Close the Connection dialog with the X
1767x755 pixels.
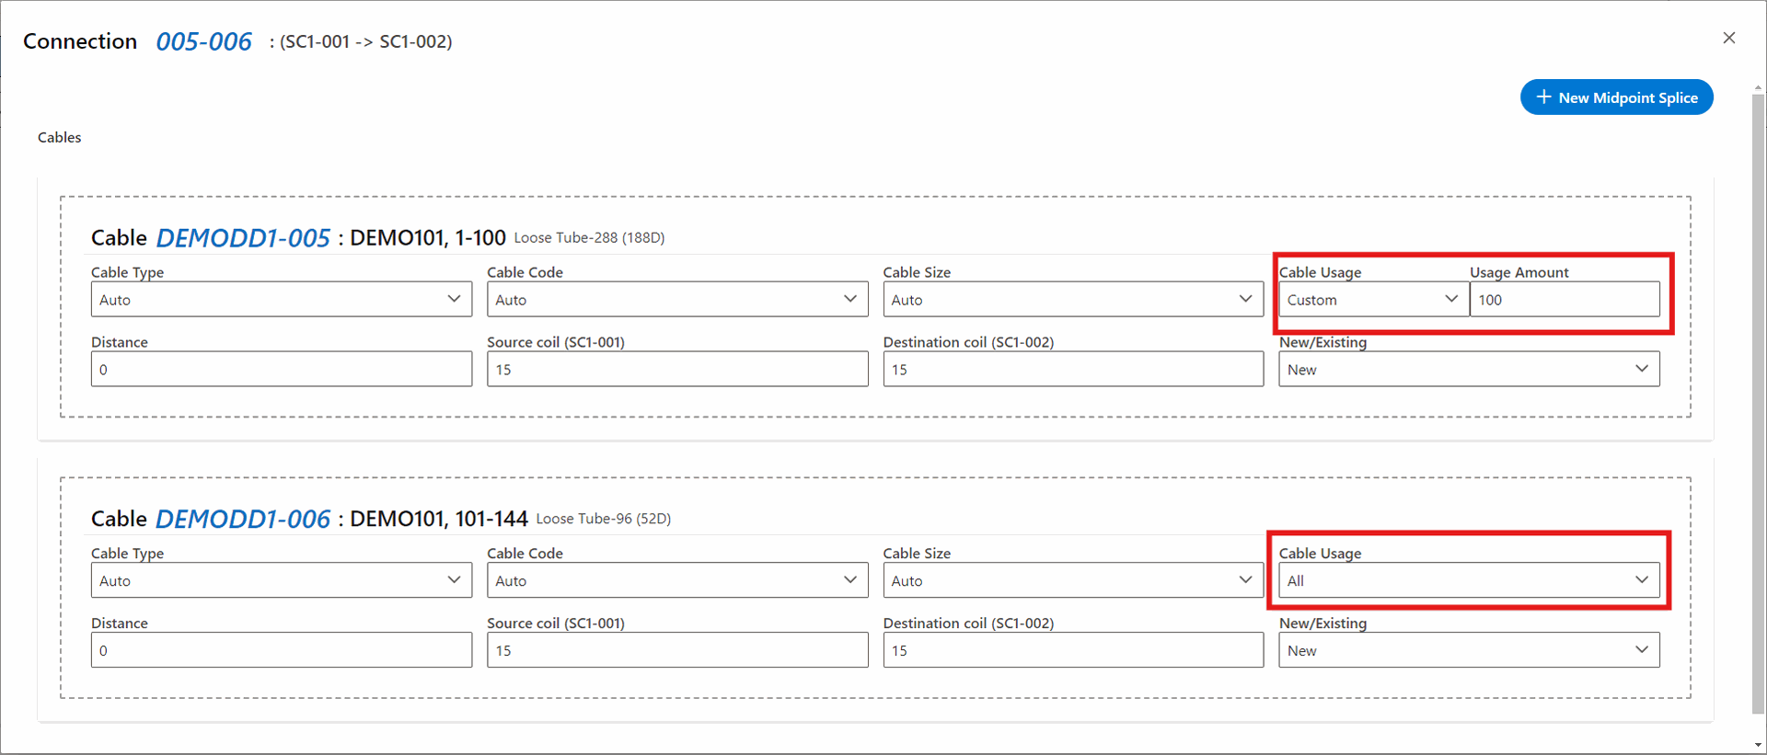[1729, 38]
